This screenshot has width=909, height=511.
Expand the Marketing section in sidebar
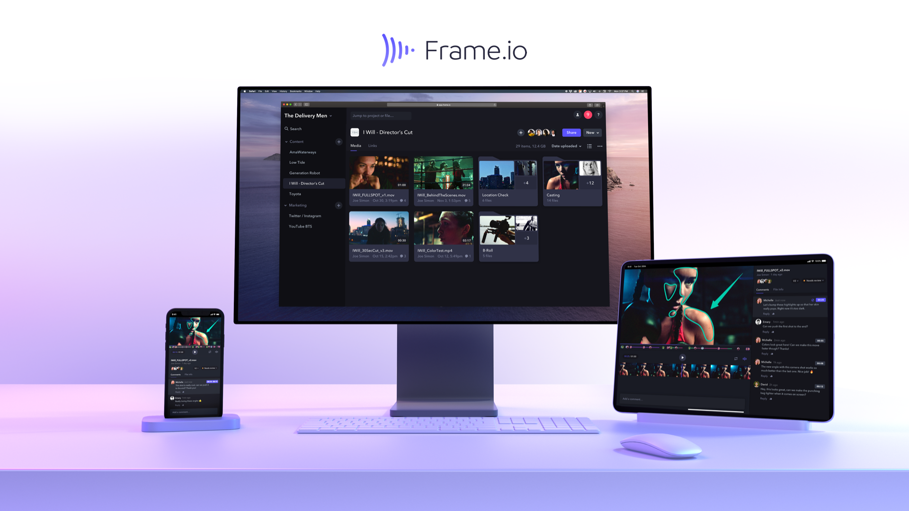click(x=286, y=205)
